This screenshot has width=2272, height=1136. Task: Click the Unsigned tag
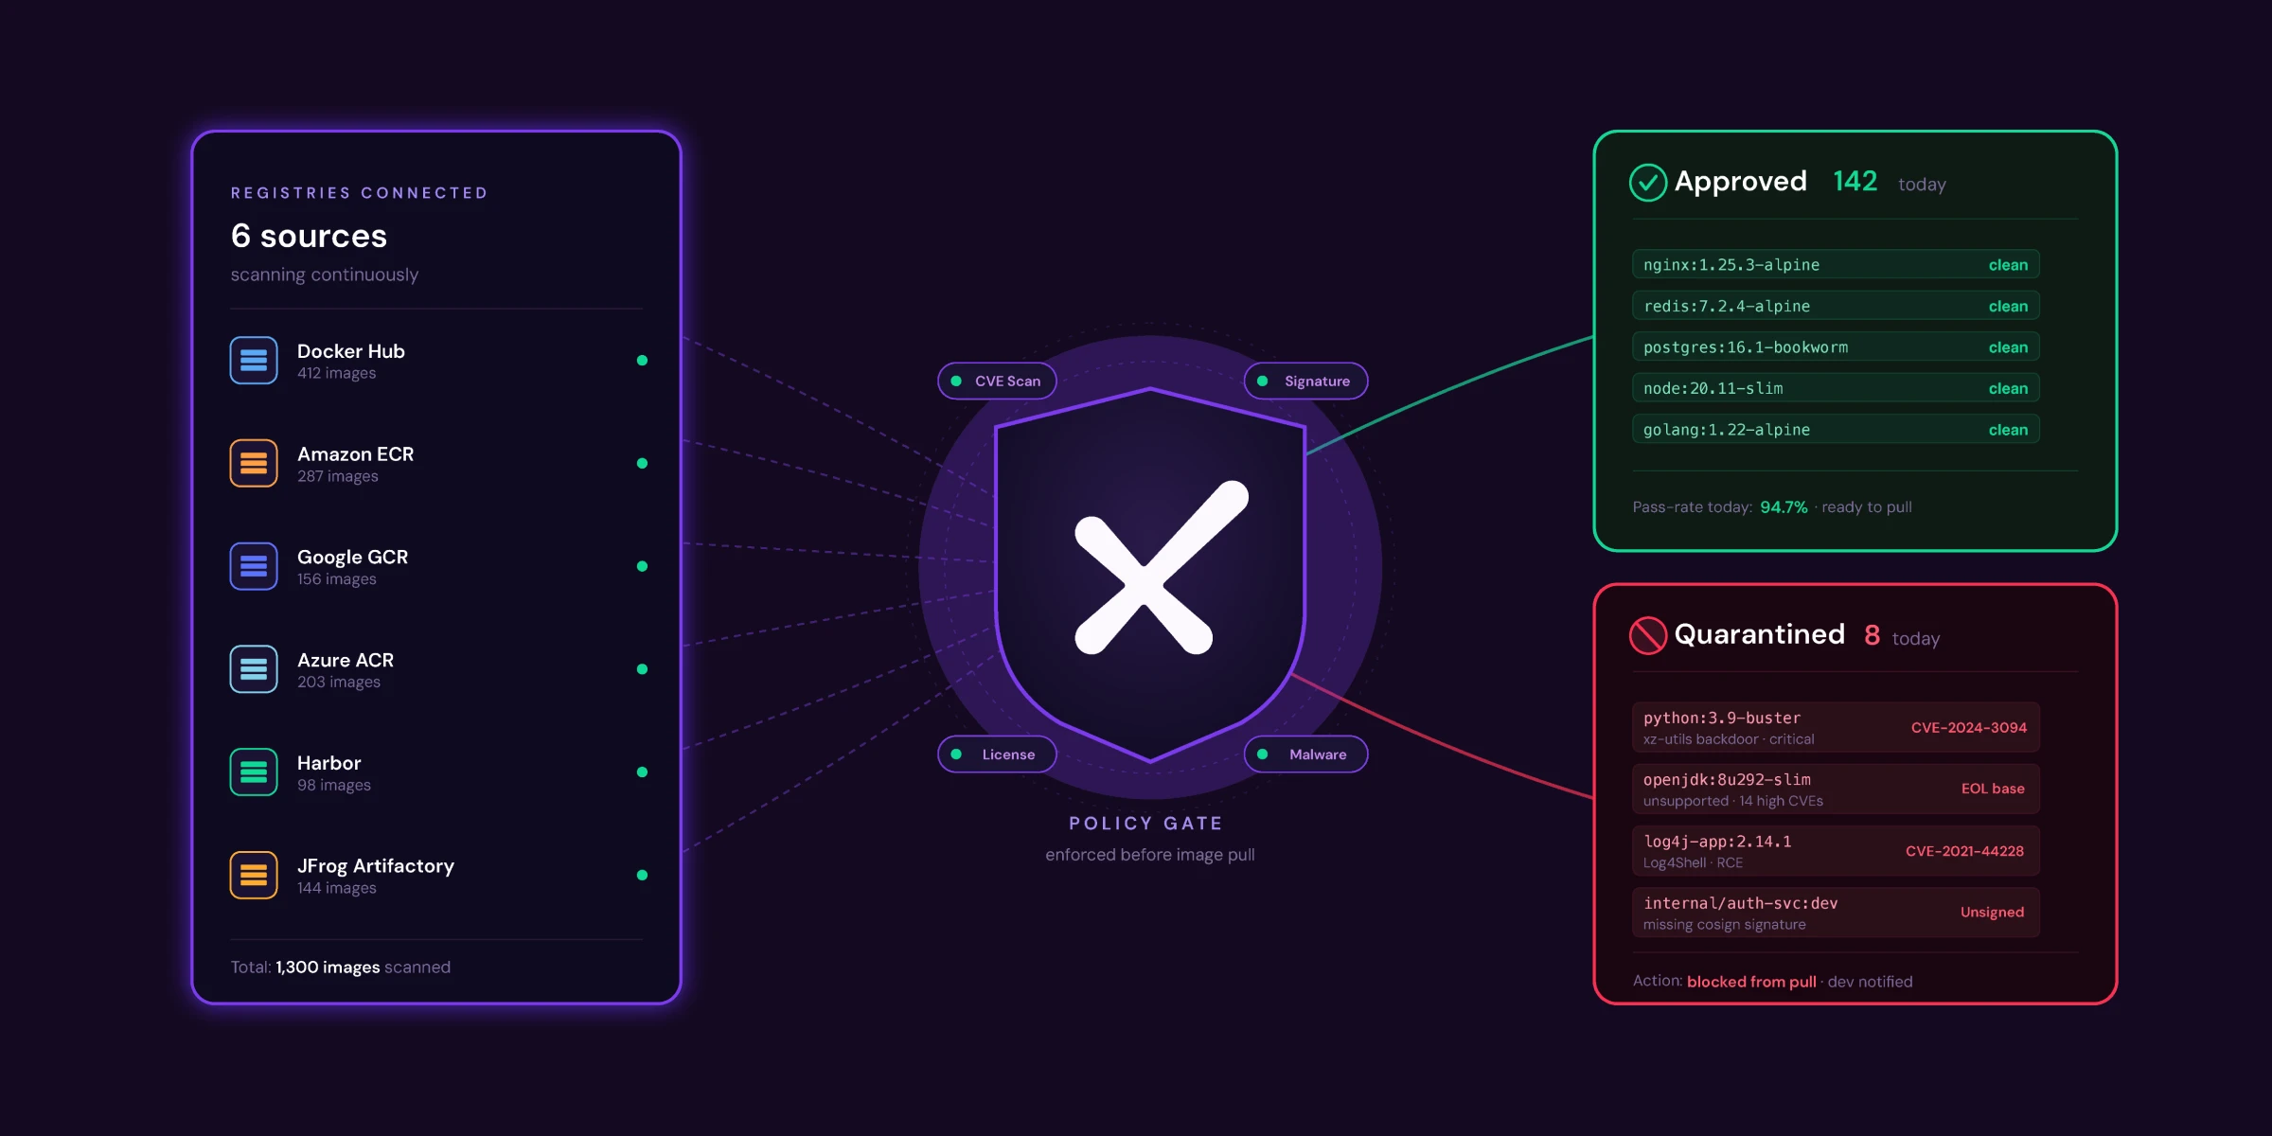click(1992, 912)
